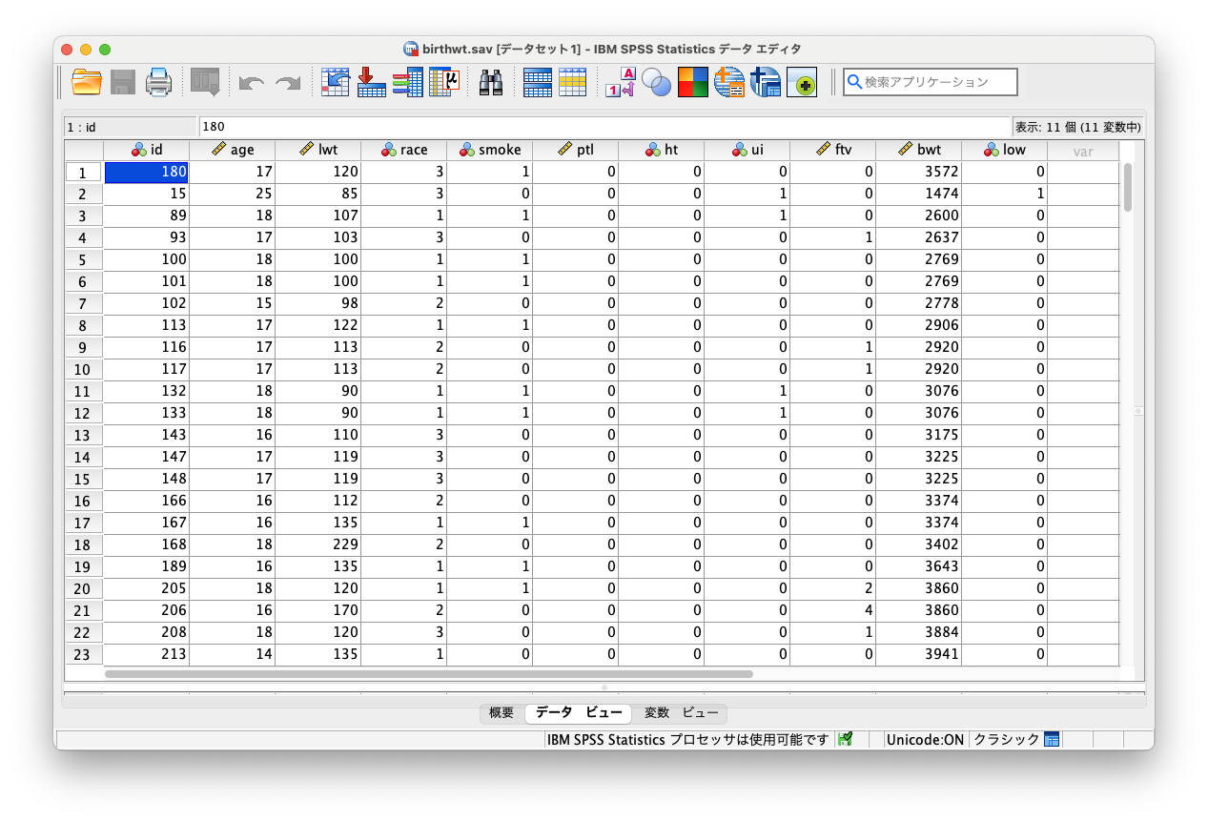This screenshot has width=1208, height=821.
Task: Click the Go to variable icon
Action: 371,83
